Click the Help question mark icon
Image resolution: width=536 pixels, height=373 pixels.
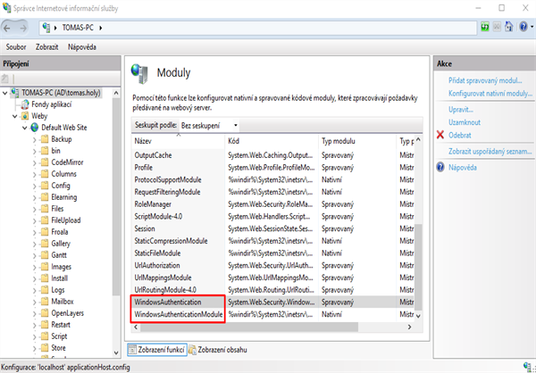pos(523,27)
